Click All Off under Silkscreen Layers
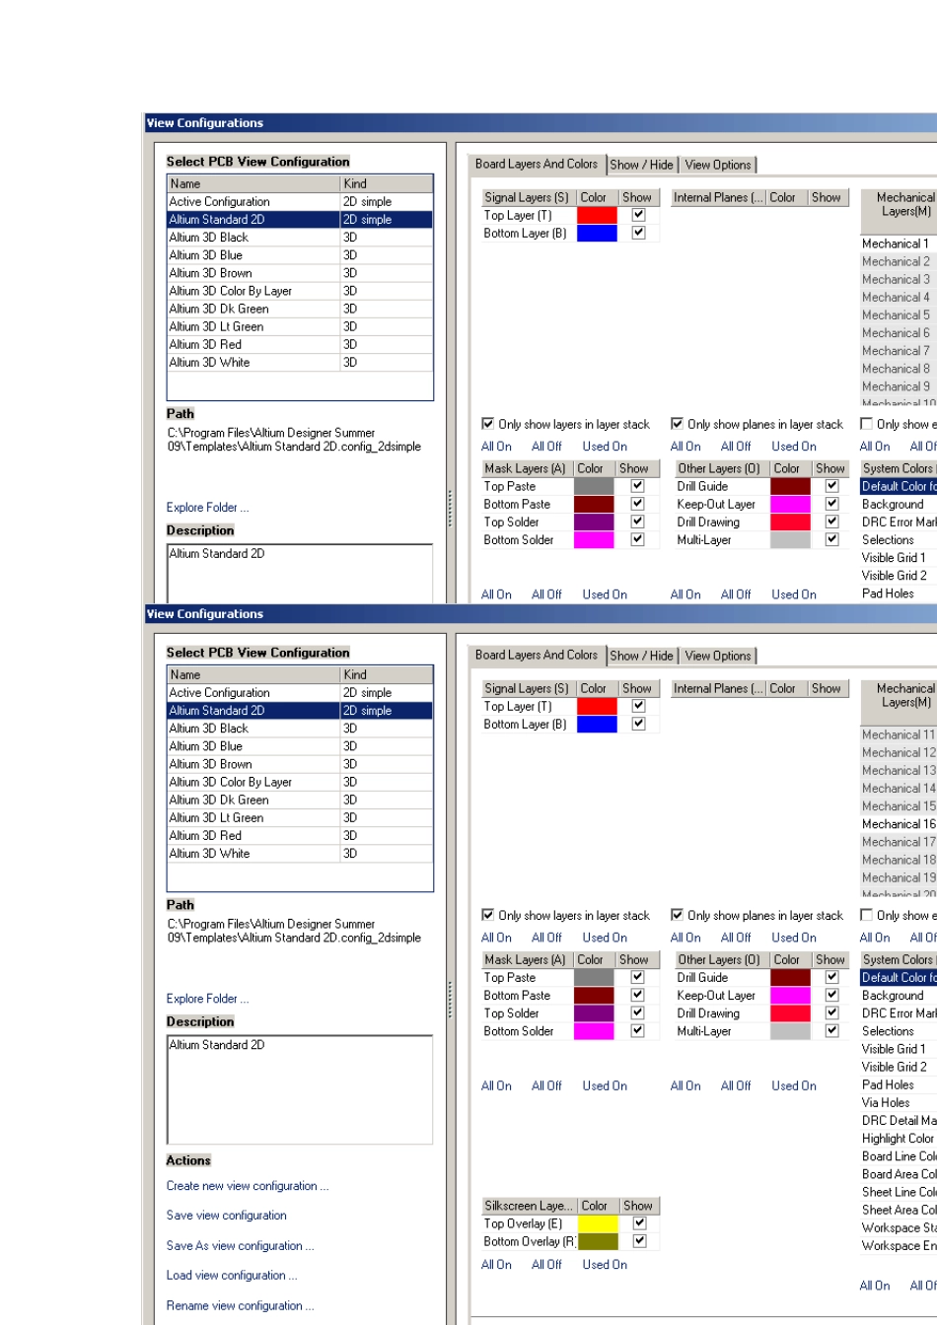Screen dimensions: 937x1325 pos(546,1264)
